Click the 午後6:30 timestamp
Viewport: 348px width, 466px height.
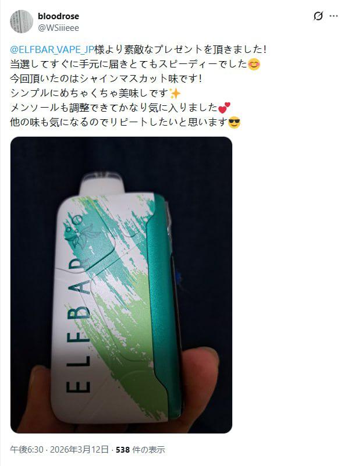click(x=27, y=449)
